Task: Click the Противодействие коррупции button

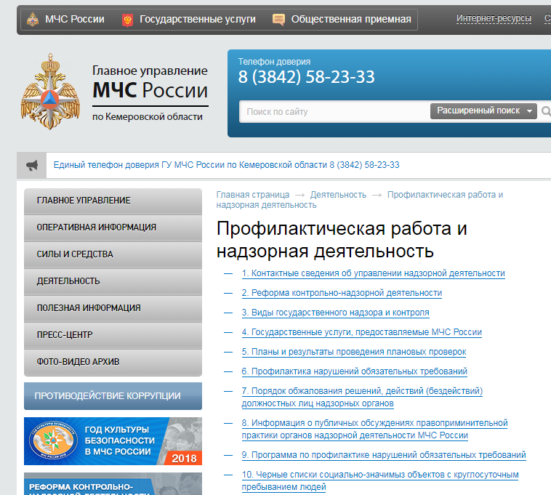Action: 113,396
